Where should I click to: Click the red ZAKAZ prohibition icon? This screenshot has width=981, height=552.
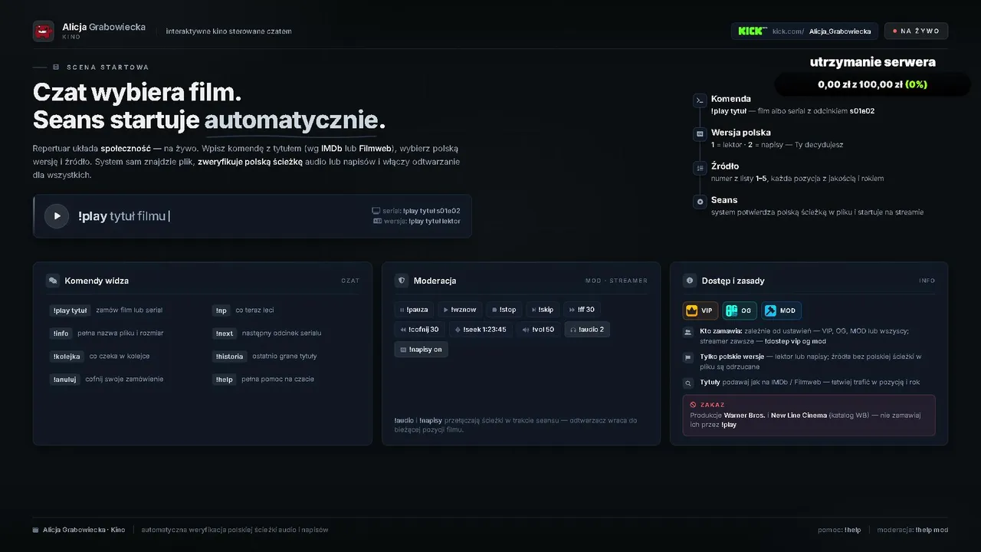pyautogui.click(x=693, y=405)
